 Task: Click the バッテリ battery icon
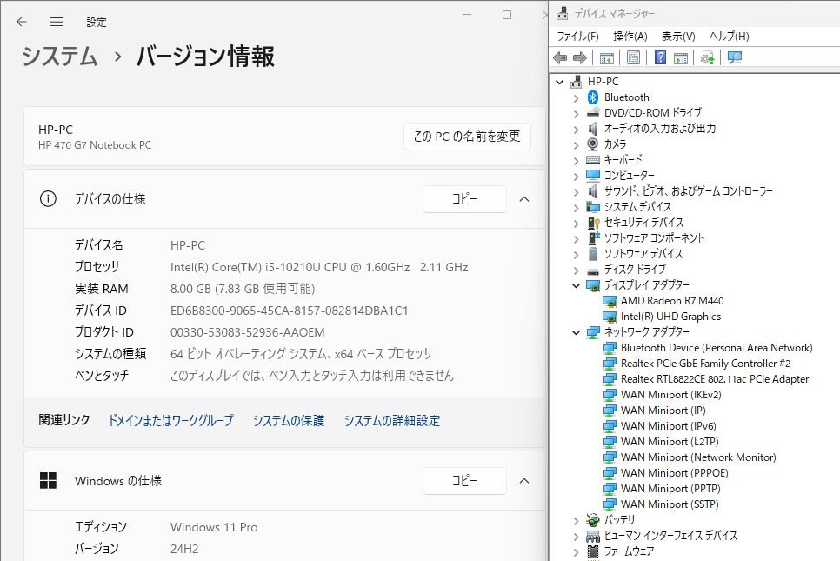[592, 520]
